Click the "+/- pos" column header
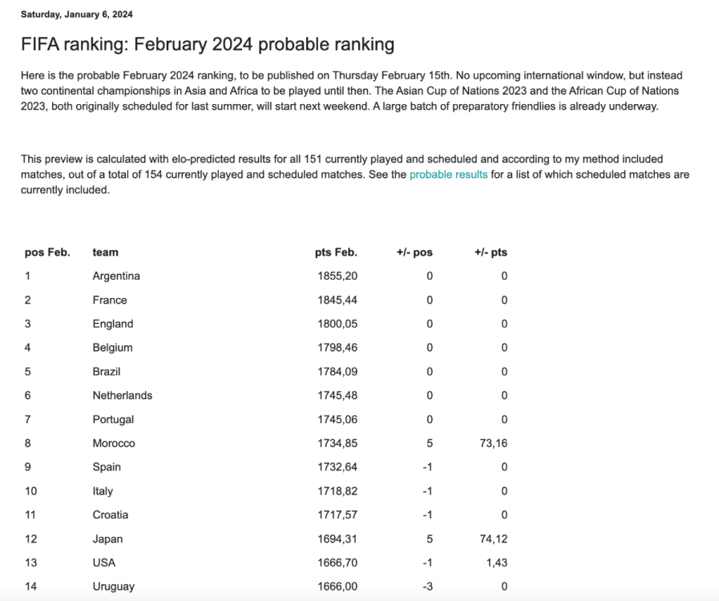 (x=414, y=252)
